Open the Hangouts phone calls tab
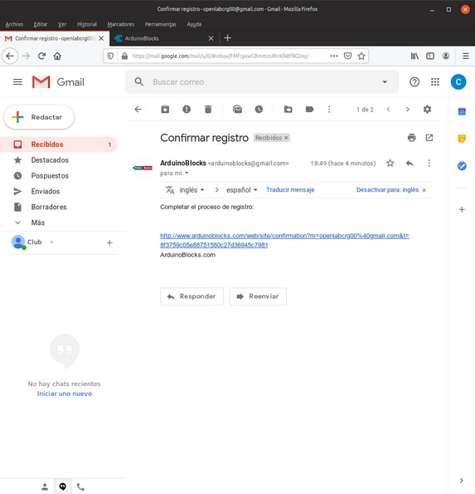This screenshot has height=494, width=475. pyautogui.click(x=81, y=487)
